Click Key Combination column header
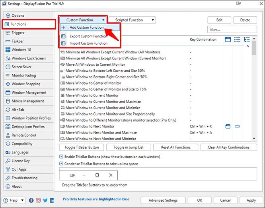The height and width of the screenshot is (208, 265). pos(203,39)
